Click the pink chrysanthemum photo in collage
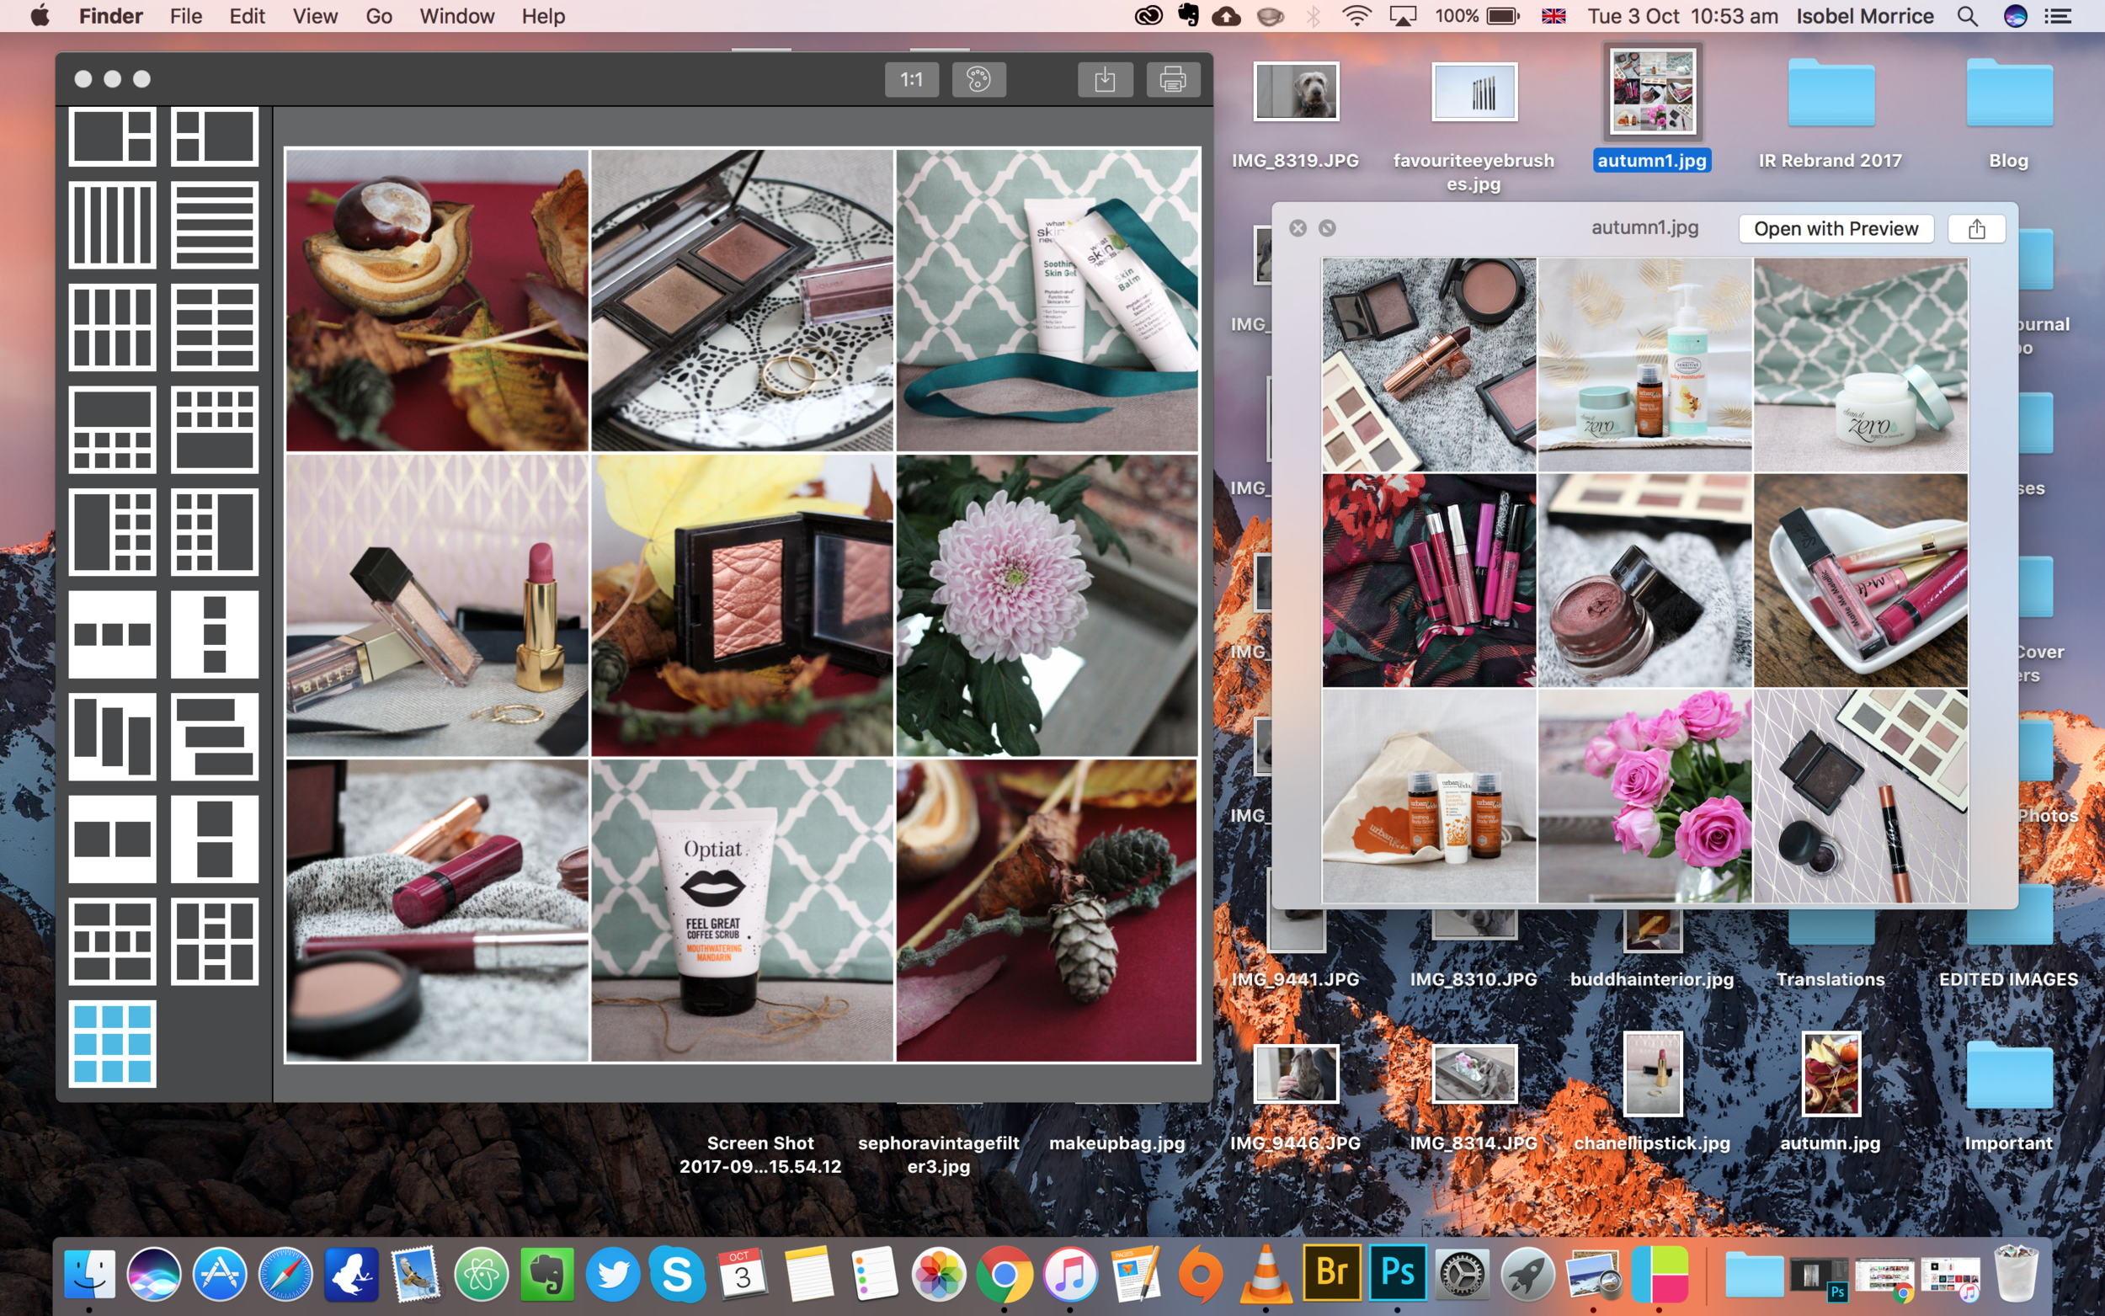Screen dimensions: 2105x1316 (x=1047, y=605)
